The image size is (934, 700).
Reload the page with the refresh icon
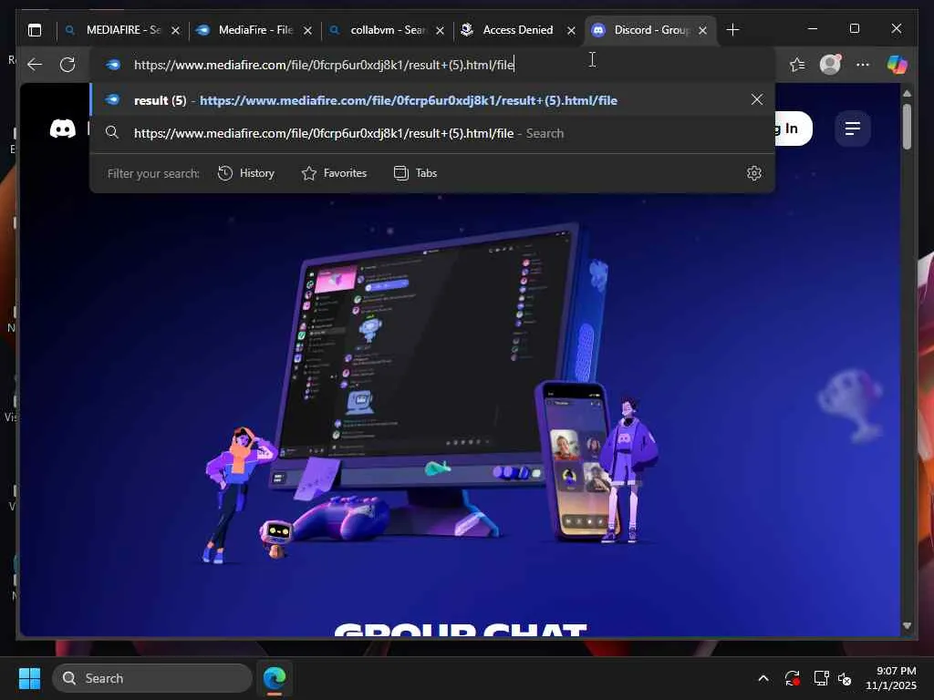point(67,65)
